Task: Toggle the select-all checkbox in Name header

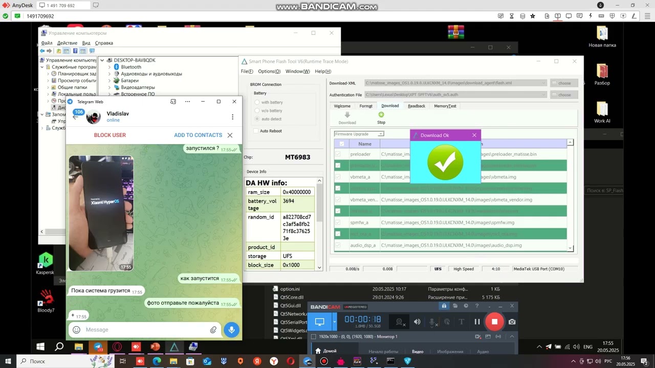Action: 342,144
